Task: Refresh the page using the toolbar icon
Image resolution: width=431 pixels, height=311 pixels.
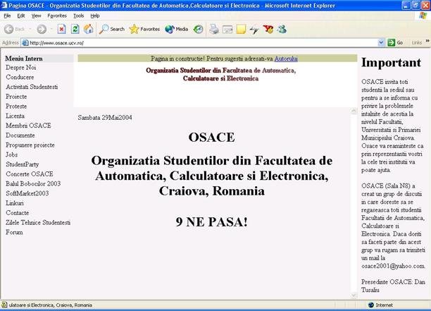Action: (x=75, y=29)
